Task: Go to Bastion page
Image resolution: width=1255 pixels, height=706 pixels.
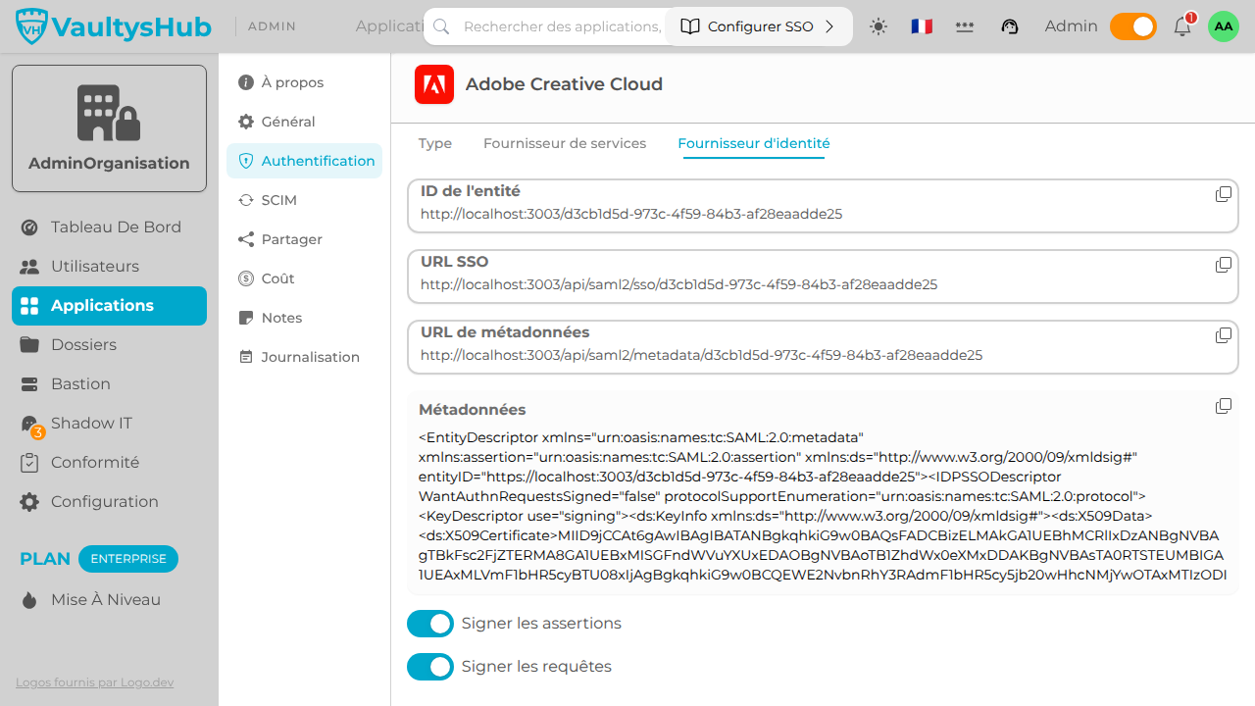Action: click(x=109, y=384)
